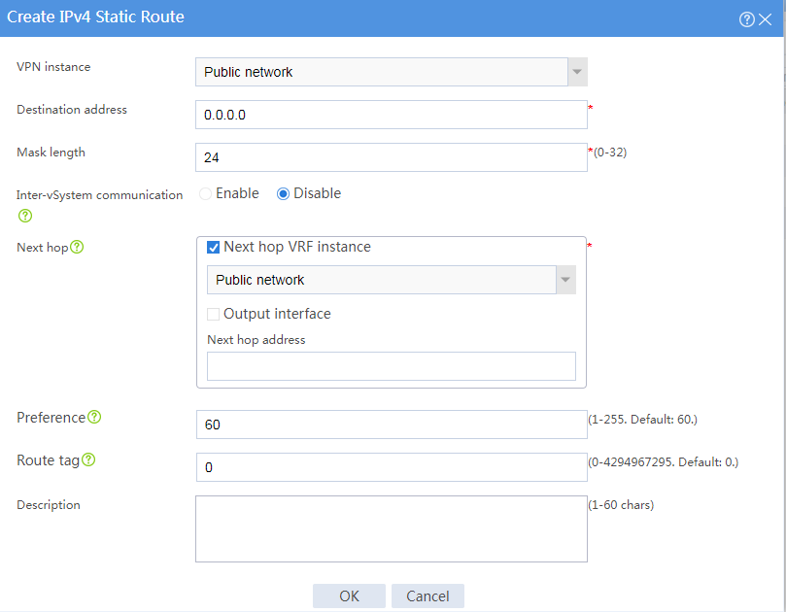
Task: Click the Next hop help icon
Action: (x=77, y=247)
